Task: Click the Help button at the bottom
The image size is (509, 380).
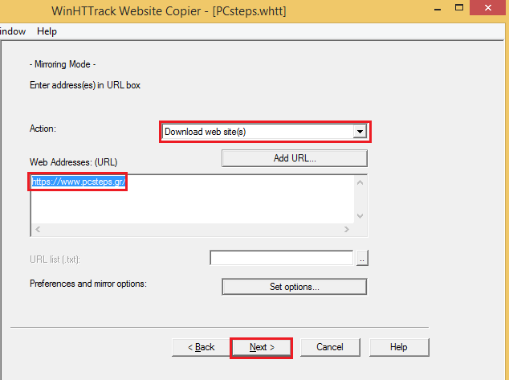Action: click(399, 347)
